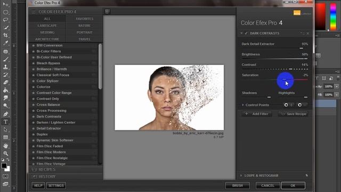341x192 pixels.
Task: Select the Horizontal Type tool
Action: click(x=5, y=122)
